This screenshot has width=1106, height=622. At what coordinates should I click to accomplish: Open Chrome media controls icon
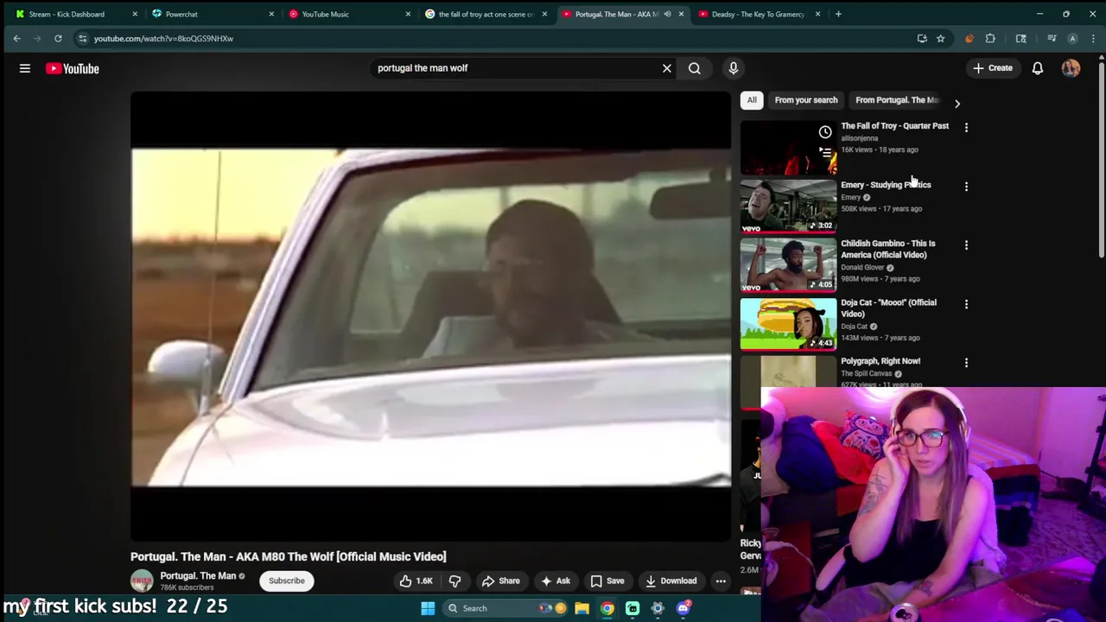point(1052,38)
